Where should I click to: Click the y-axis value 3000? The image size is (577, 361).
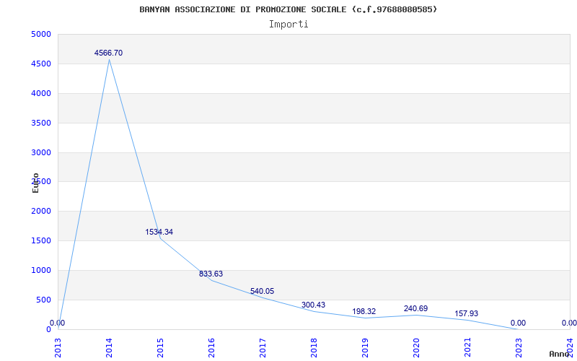click(x=41, y=152)
